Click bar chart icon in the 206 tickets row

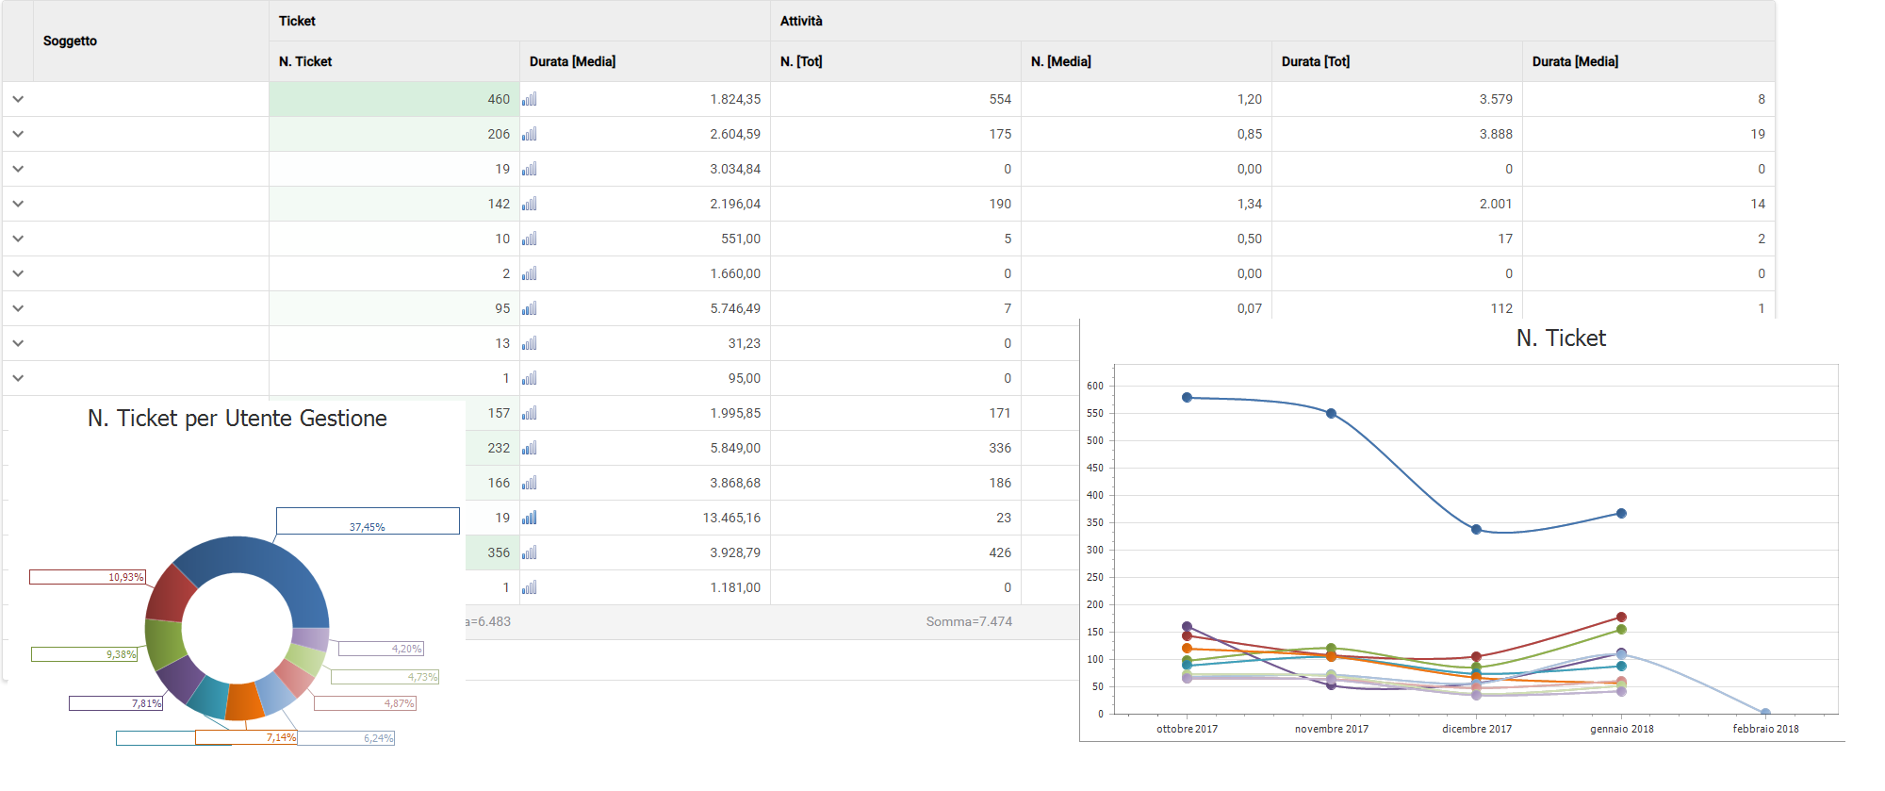[530, 134]
